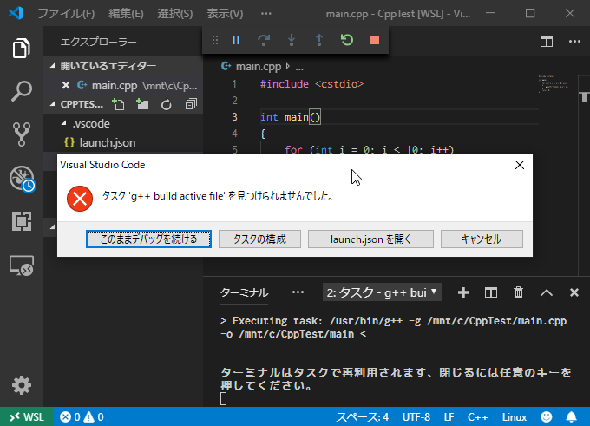Image resolution: width=590 pixels, height=426 pixels.
Task: Pause the debugger from debug toolbar
Action: pyautogui.click(x=236, y=40)
